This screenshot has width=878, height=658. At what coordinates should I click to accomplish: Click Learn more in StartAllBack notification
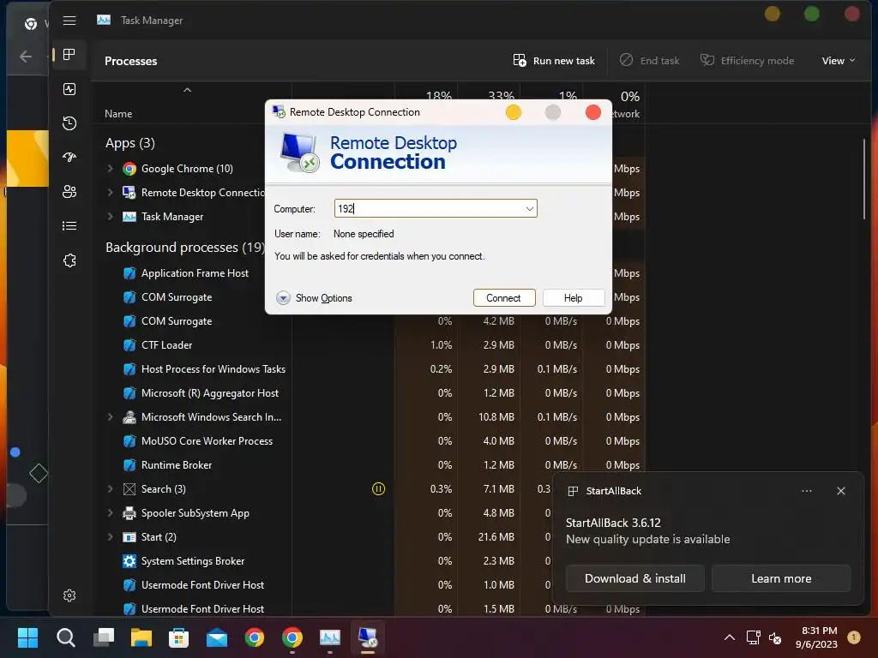(x=781, y=578)
